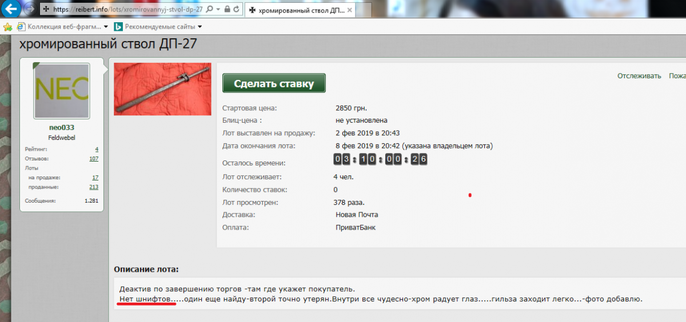The image size is (686, 322).
Task: Click the add-to-favorites star icon
Action: point(7,27)
